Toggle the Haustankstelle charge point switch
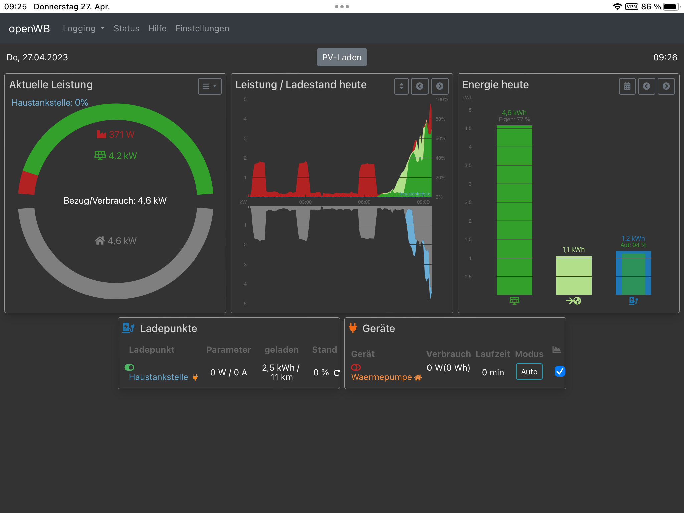This screenshot has width=684, height=513. (129, 367)
